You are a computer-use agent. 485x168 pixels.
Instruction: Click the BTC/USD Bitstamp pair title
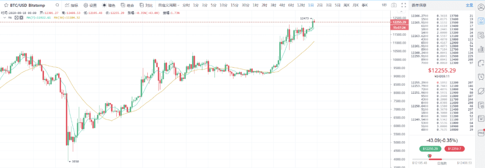(27, 5)
